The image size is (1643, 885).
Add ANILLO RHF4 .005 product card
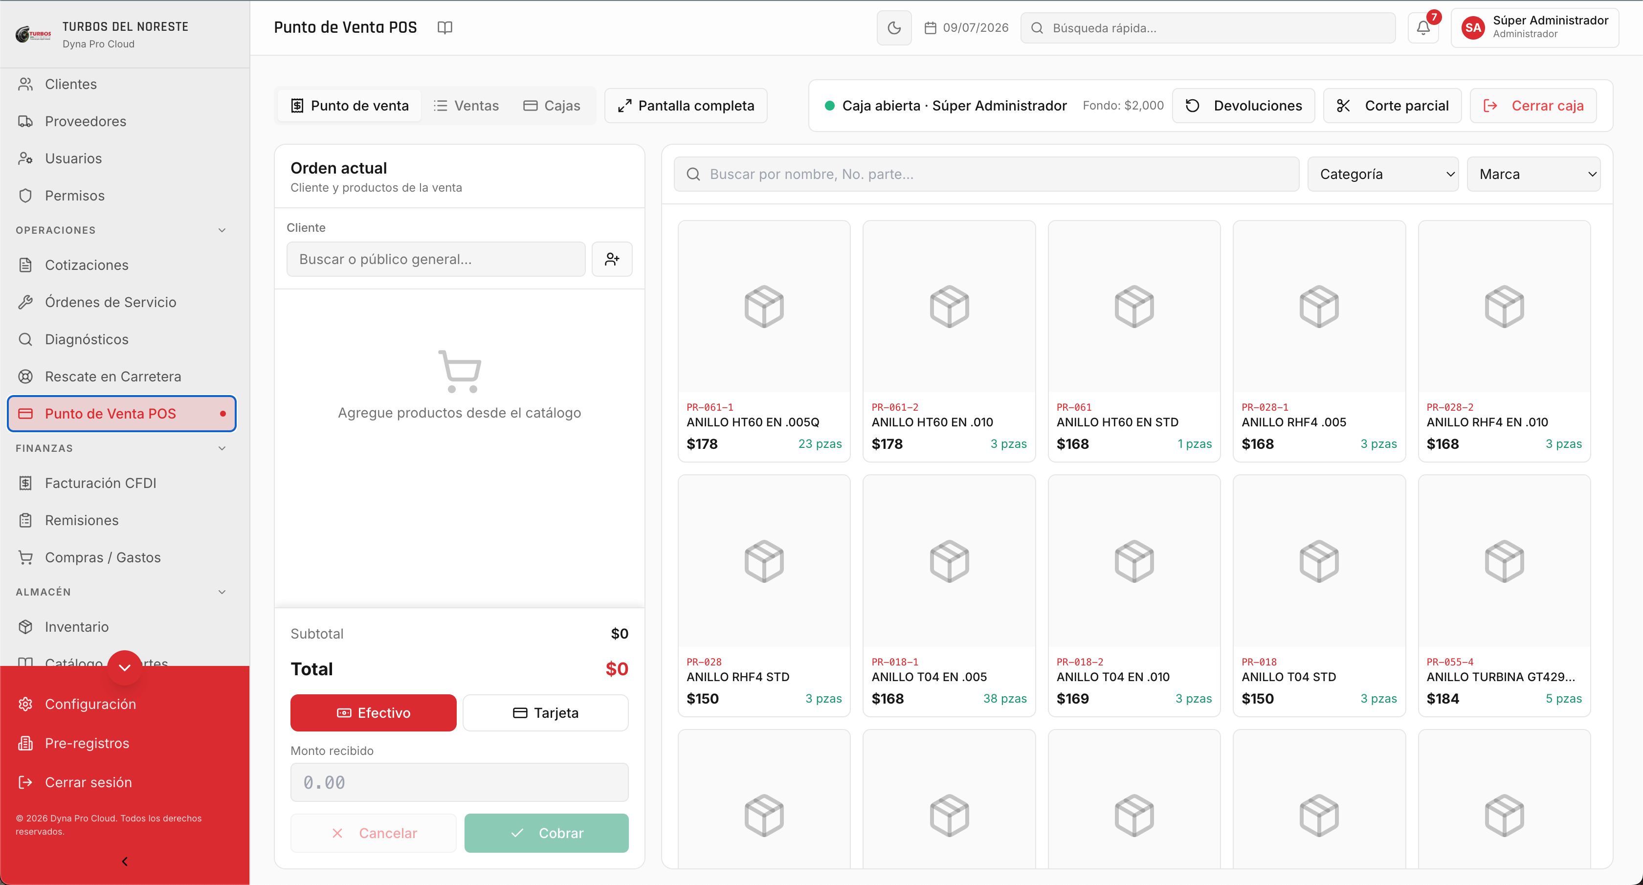click(1319, 341)
